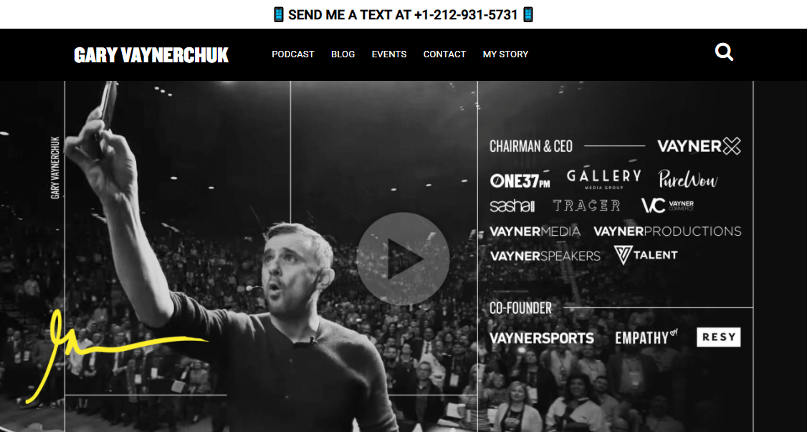Image resolution: width=807 pixels, height=432 pixels.
Task: Open the Blog menu item
Action: pyautogui.click(x=343, y=54)
